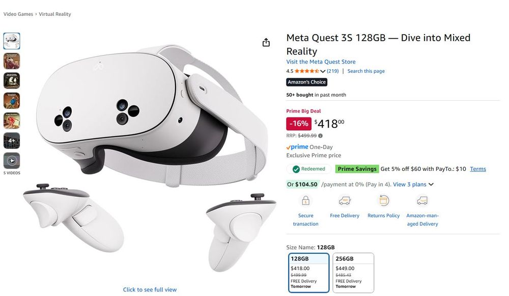Click the Amazon-managed Delivery icon
The height and width of the screenshot is (296, 509).
coord(422,201)
